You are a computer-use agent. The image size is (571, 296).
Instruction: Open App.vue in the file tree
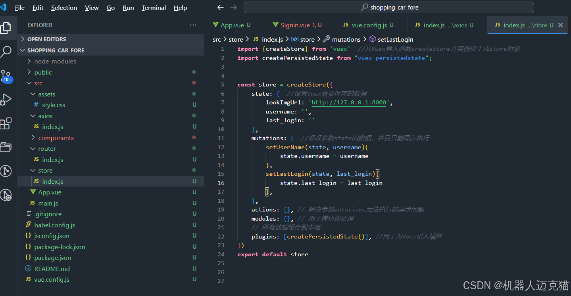point(50,192)
